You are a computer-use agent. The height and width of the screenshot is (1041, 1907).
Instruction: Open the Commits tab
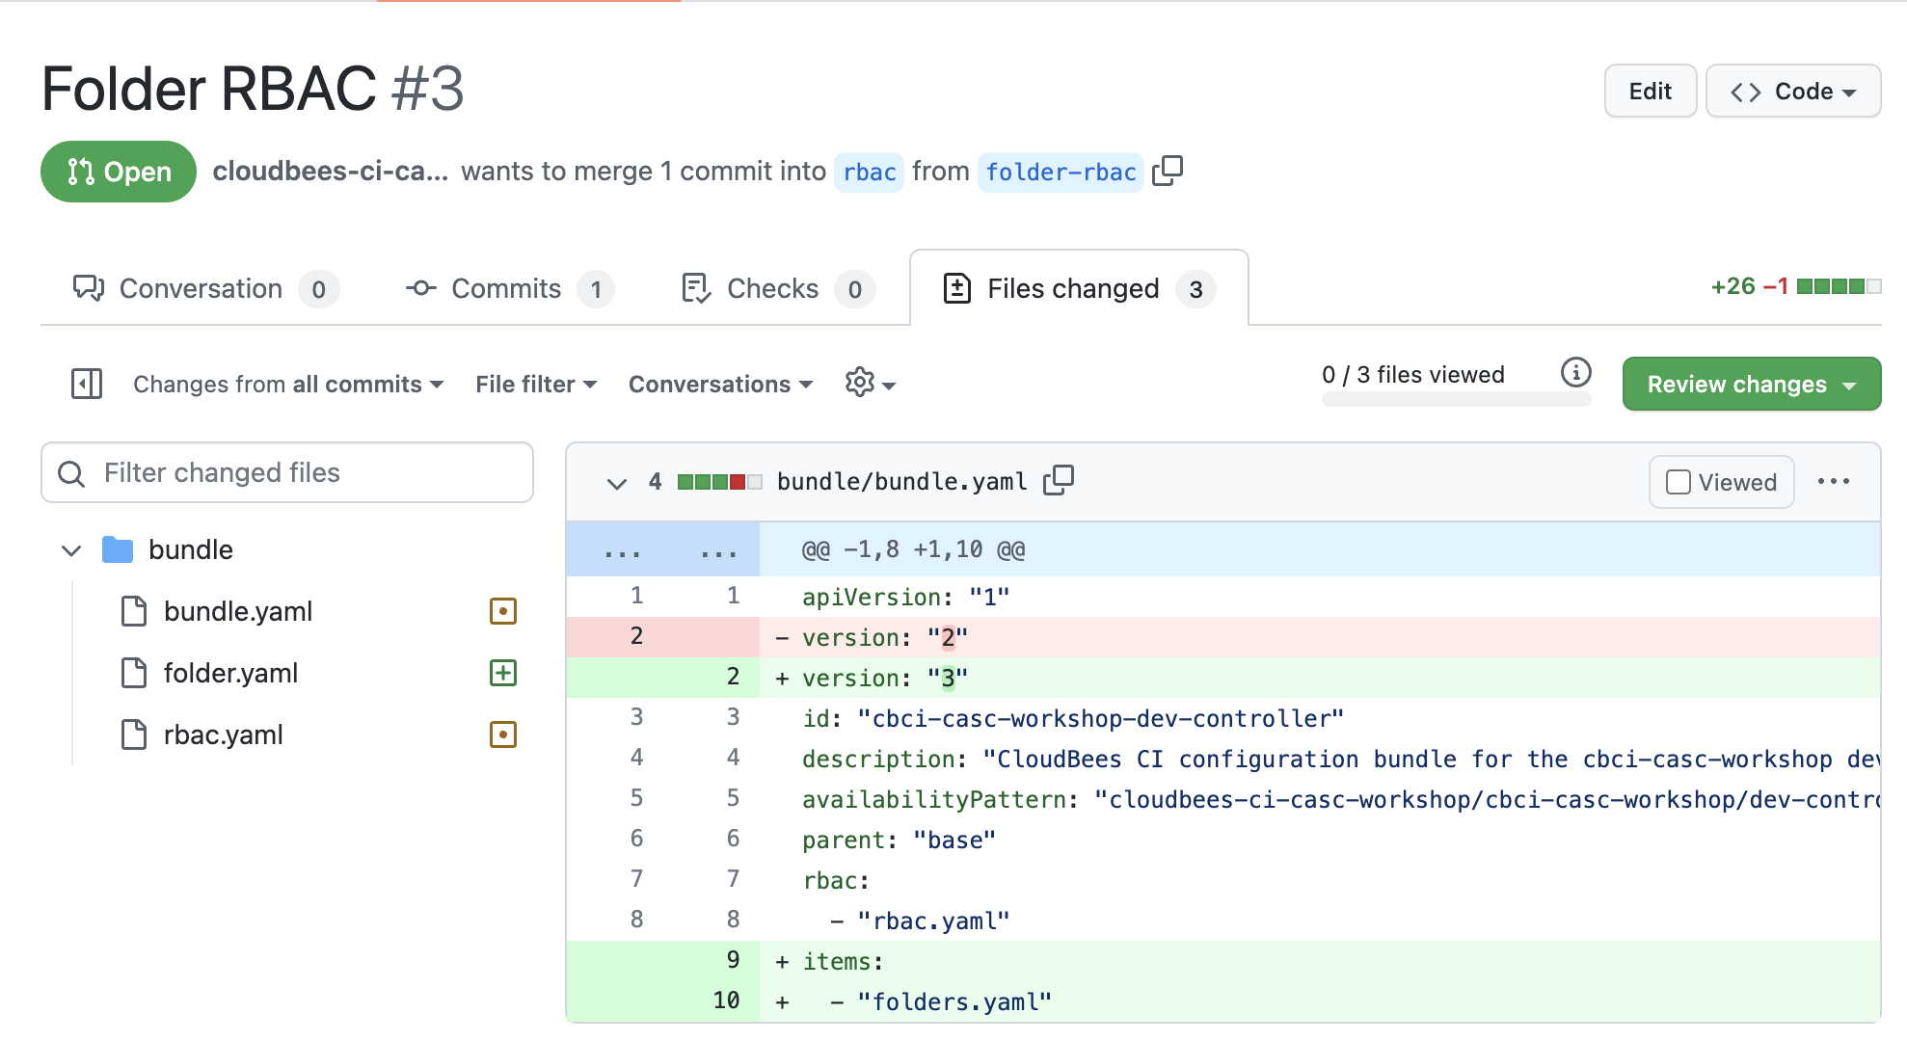pyautogui.click(x=506, y=288)
